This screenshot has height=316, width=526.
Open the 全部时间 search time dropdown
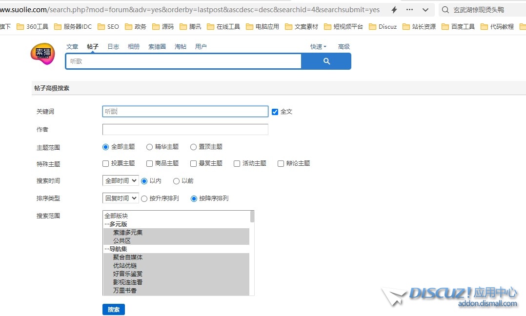pos(121,181)
